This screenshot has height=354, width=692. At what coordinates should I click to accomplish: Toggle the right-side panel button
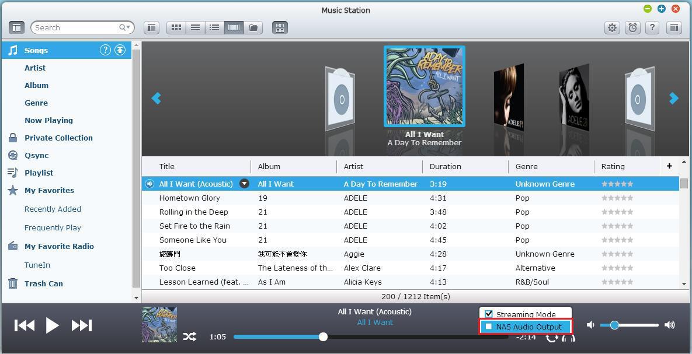[674, 27]
